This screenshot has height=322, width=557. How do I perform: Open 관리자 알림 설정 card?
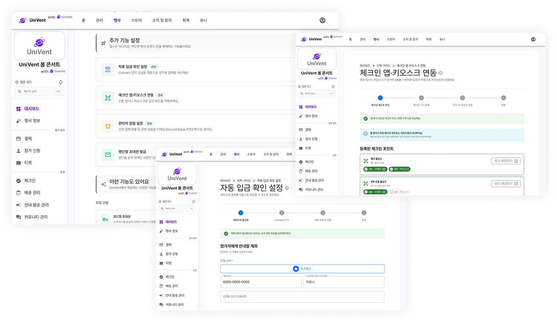tap(196, 126)
